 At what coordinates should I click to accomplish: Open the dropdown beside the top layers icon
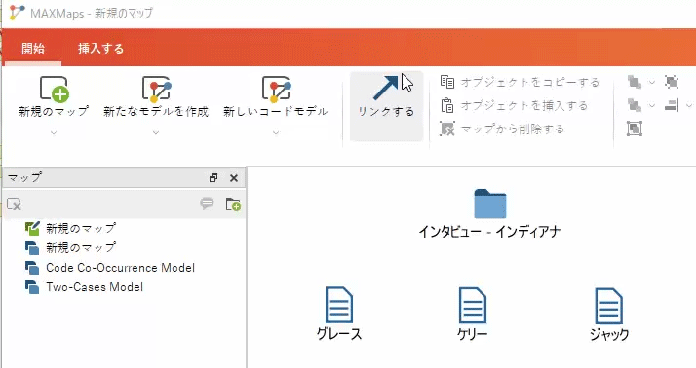651,82
